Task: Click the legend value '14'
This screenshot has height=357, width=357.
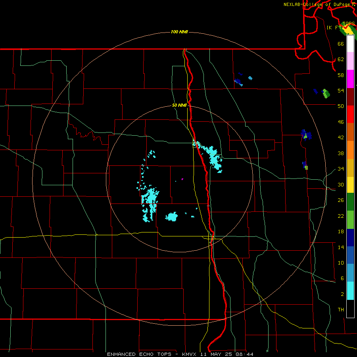Action: [341, 247]
